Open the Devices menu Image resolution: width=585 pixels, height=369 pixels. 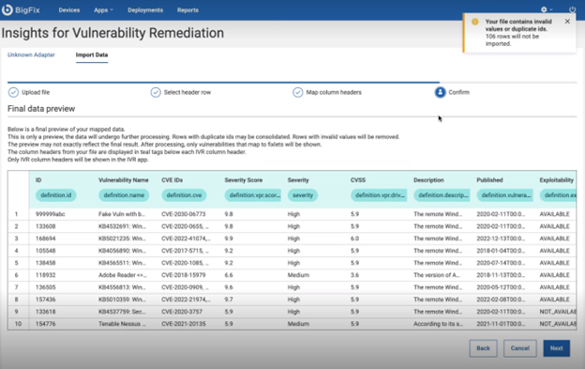69,10
